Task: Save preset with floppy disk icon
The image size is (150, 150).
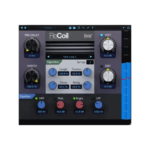Action: (70, 28)
